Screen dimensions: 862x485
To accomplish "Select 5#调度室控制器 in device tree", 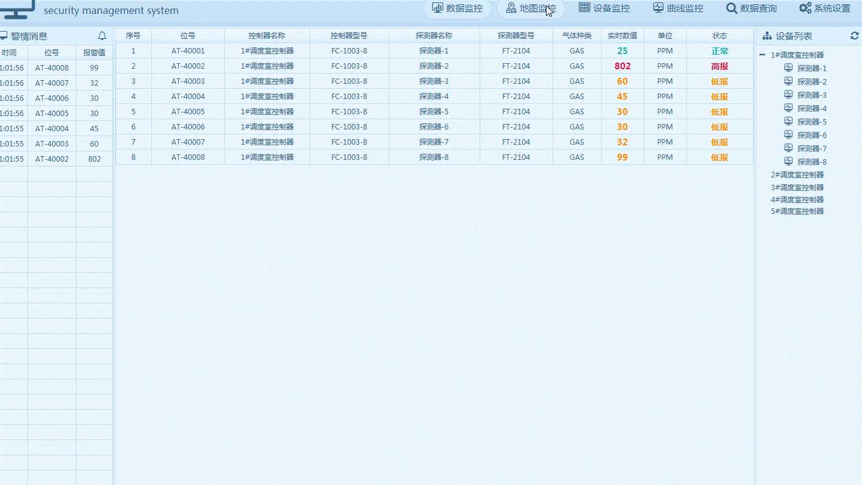I will coord(798,212).
